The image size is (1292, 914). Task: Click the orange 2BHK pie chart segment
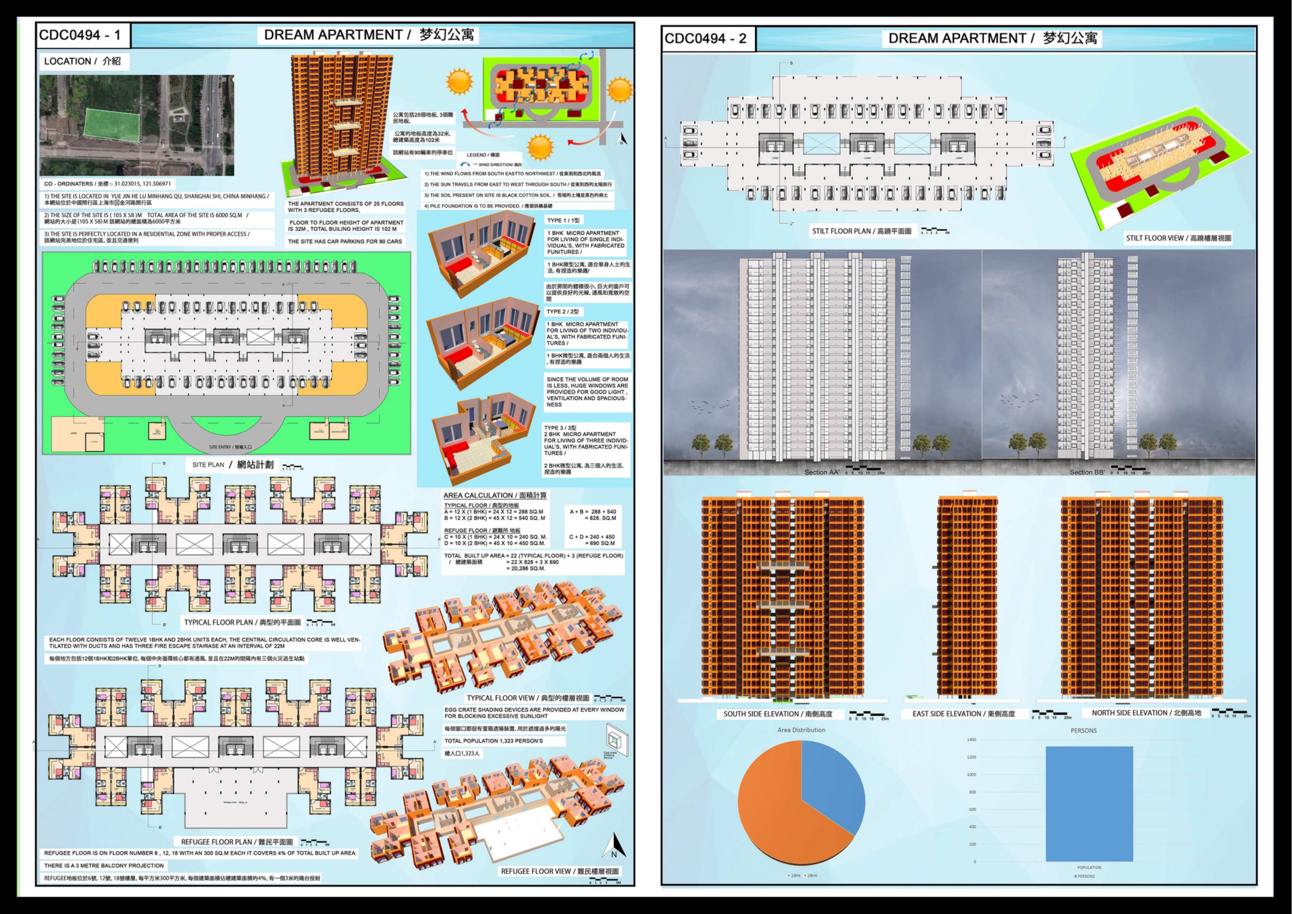[774, 811]
